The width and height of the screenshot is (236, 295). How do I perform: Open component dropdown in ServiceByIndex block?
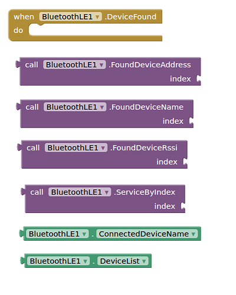80,192
